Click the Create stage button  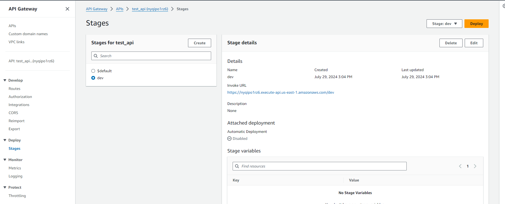pos(199,43)
